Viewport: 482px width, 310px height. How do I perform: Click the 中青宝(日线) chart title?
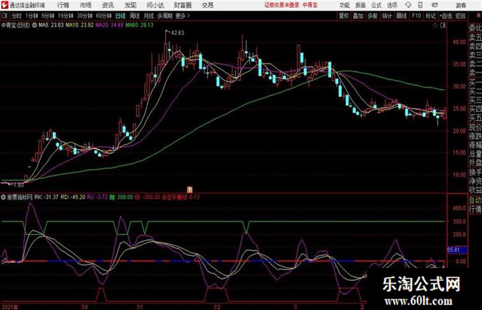(16, 25)
